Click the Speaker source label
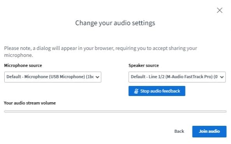Screen dimensions: 231x144 click(143, 65)
